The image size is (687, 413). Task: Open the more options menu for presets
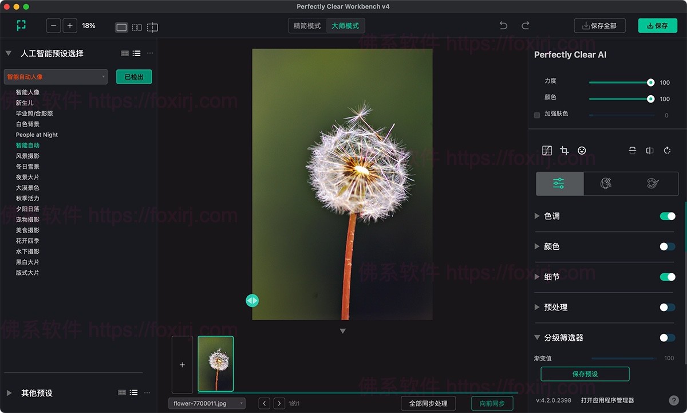(x=150, y=53)
